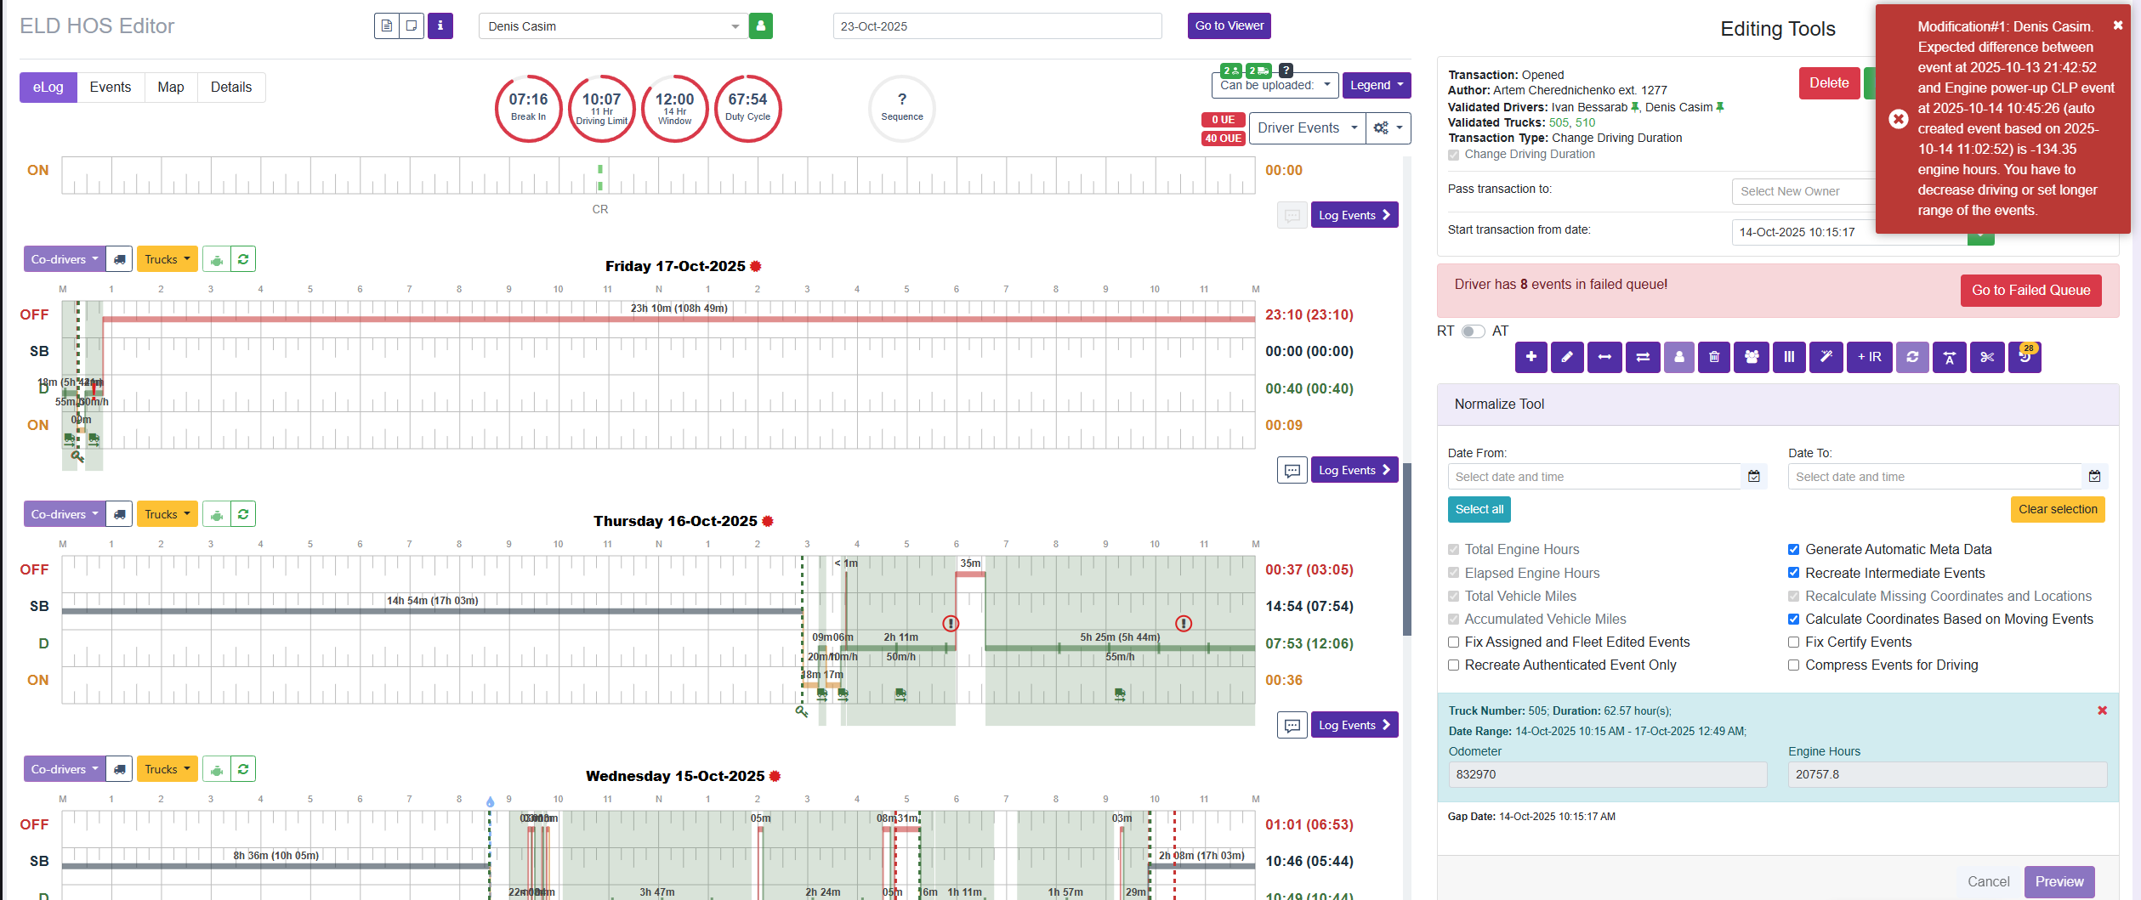The image size is (2141, 900).
Task: Close the red error notification
Action: point(2118,25)
